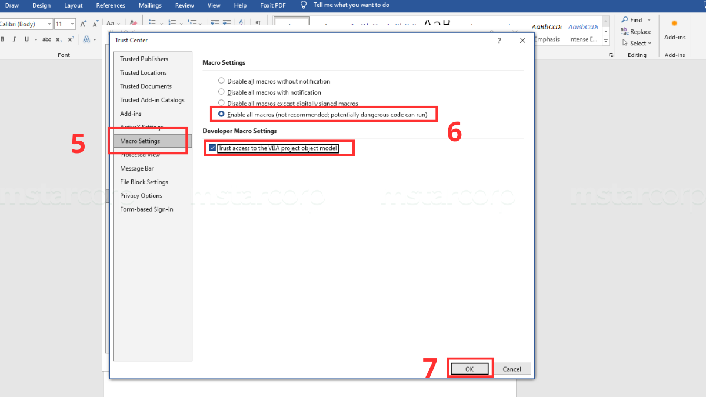Apply the Emphasis style from gallery
Image resolution: width=706 pixels, height=397 pixels.
coord(547,33)
